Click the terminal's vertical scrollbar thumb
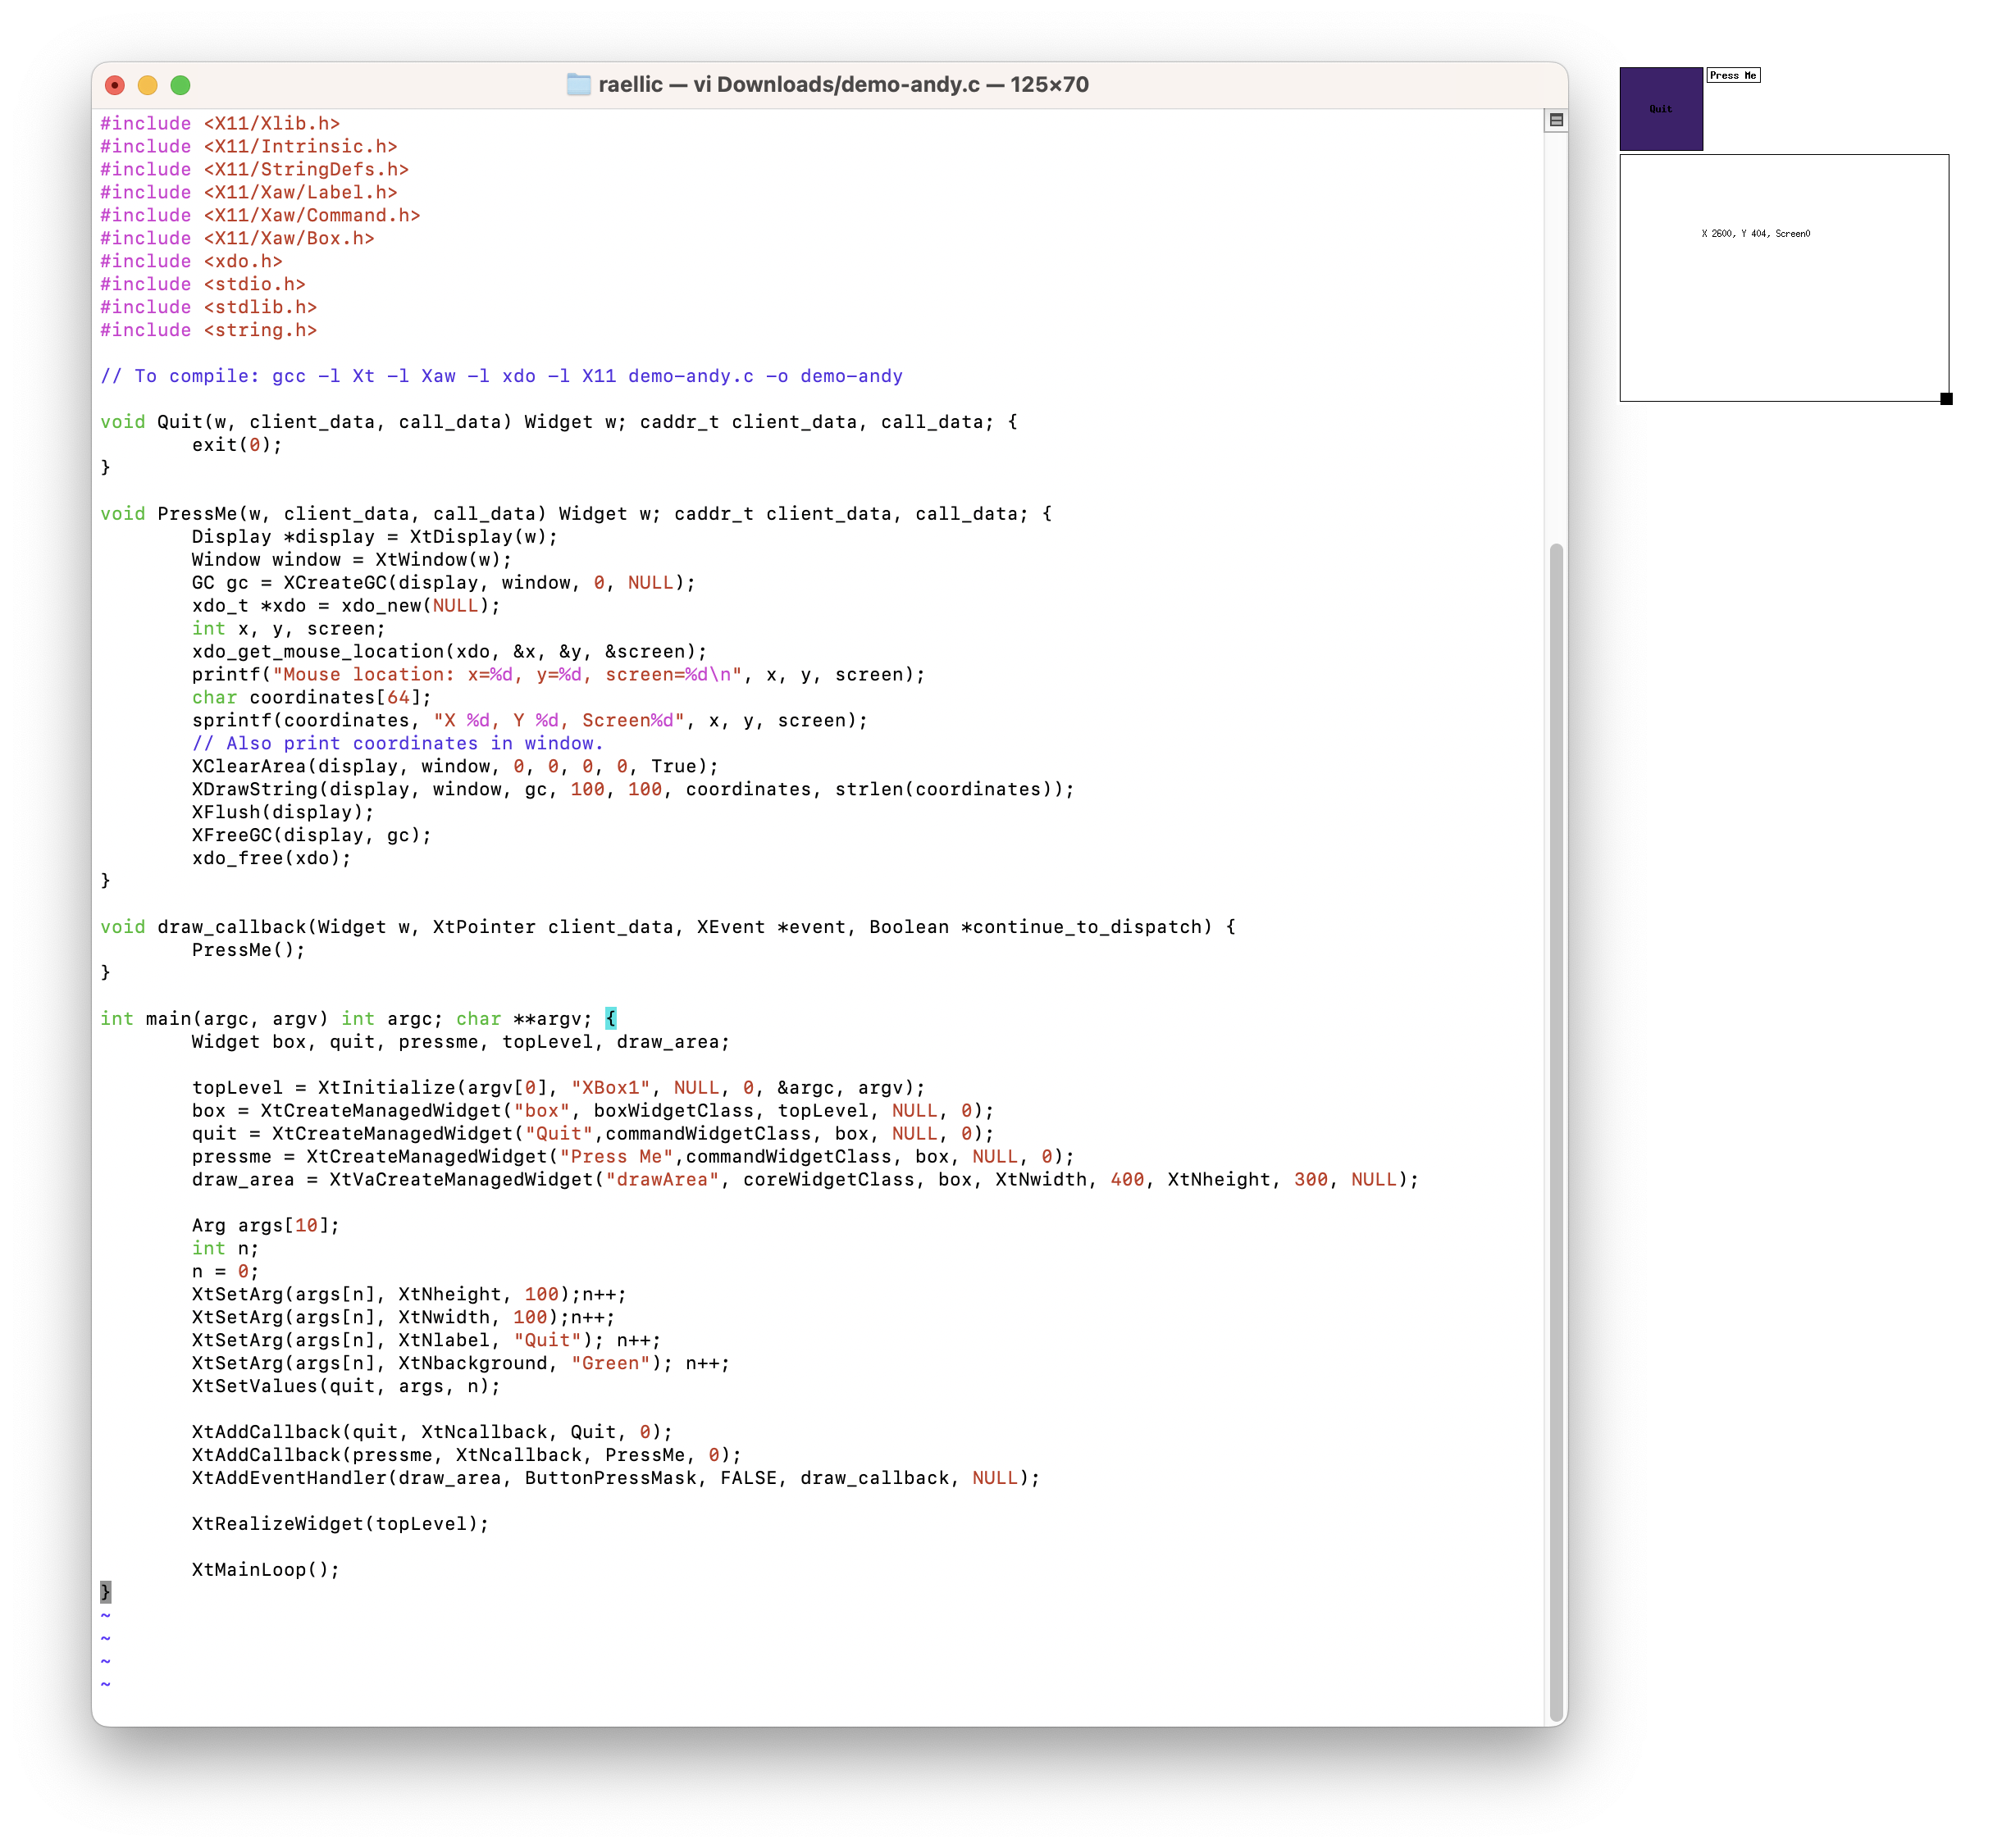 click(1556, 1131)
